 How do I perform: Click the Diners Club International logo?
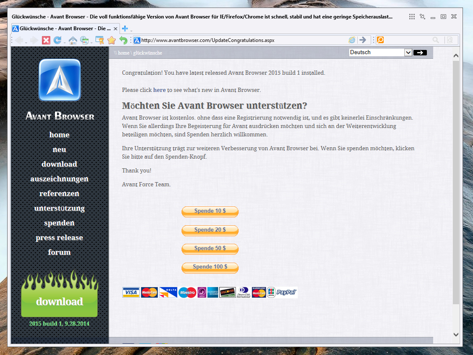[x=244, y=292]
